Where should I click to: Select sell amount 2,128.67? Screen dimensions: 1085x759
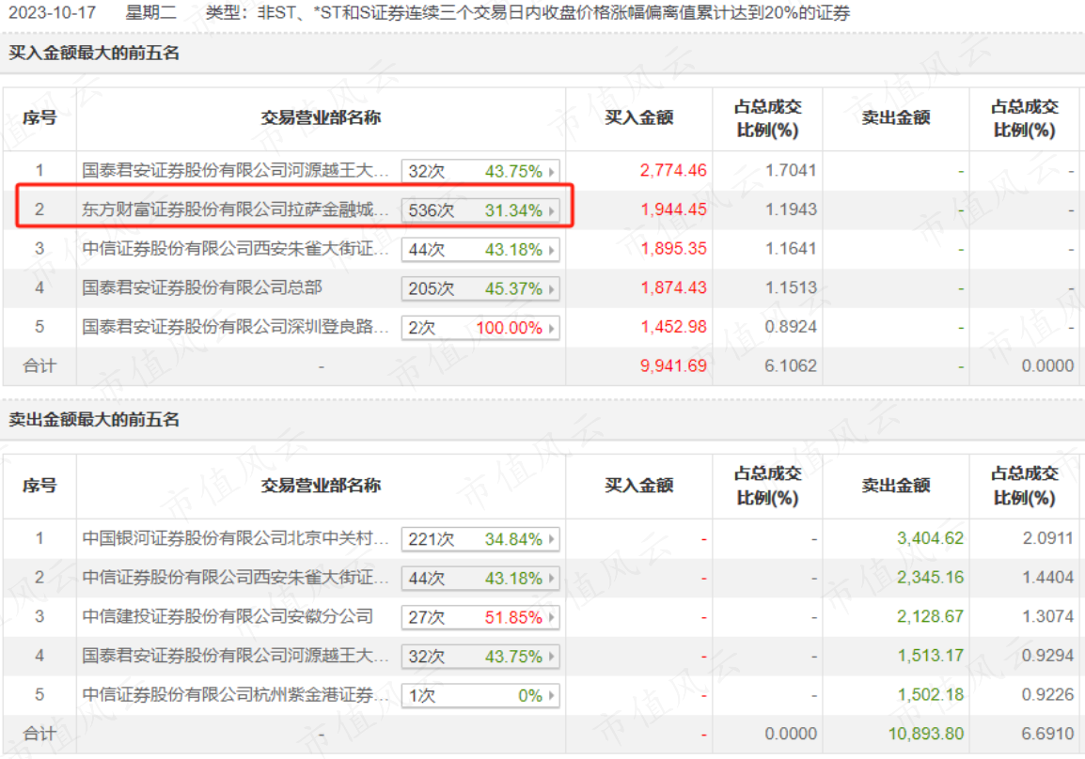click(x=930, y=616)
